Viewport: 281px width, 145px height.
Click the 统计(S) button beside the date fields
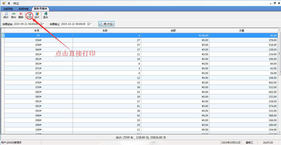pyautogui.click(x=106, y=24)
